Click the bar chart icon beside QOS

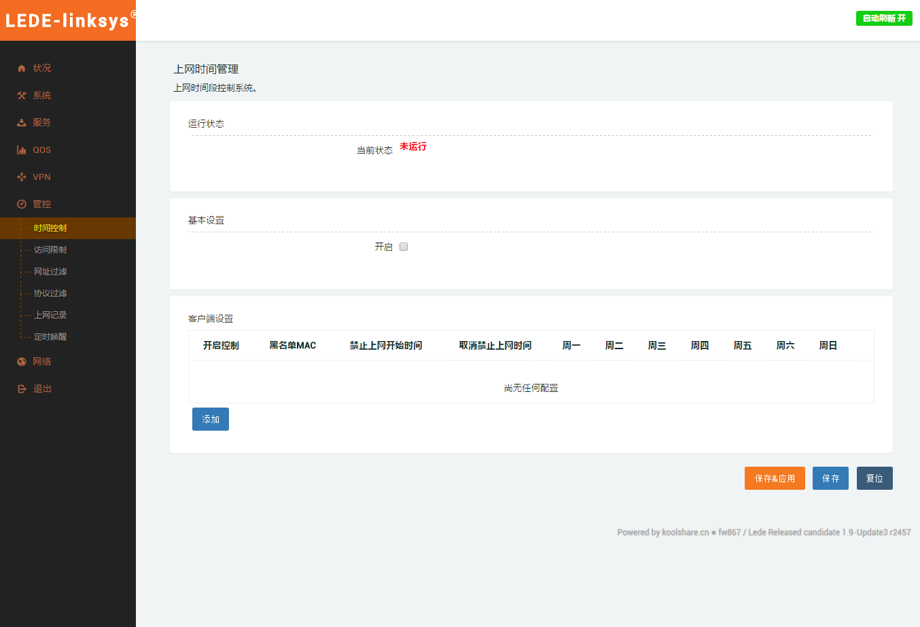tap(22, 150)
